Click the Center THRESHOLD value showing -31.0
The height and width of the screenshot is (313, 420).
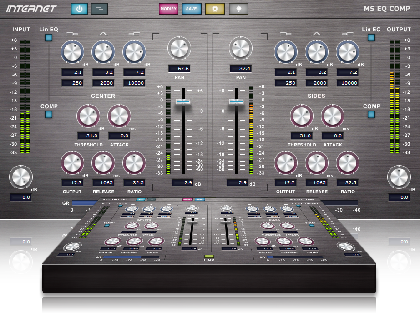click(x=88, y=136)
